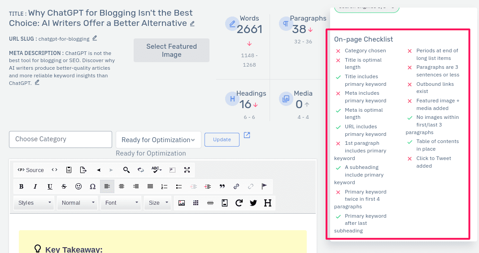Open the Find magnifier tool
Viewport: 479px width, 253px height.
pyautogui.click(x=126, y=170)
